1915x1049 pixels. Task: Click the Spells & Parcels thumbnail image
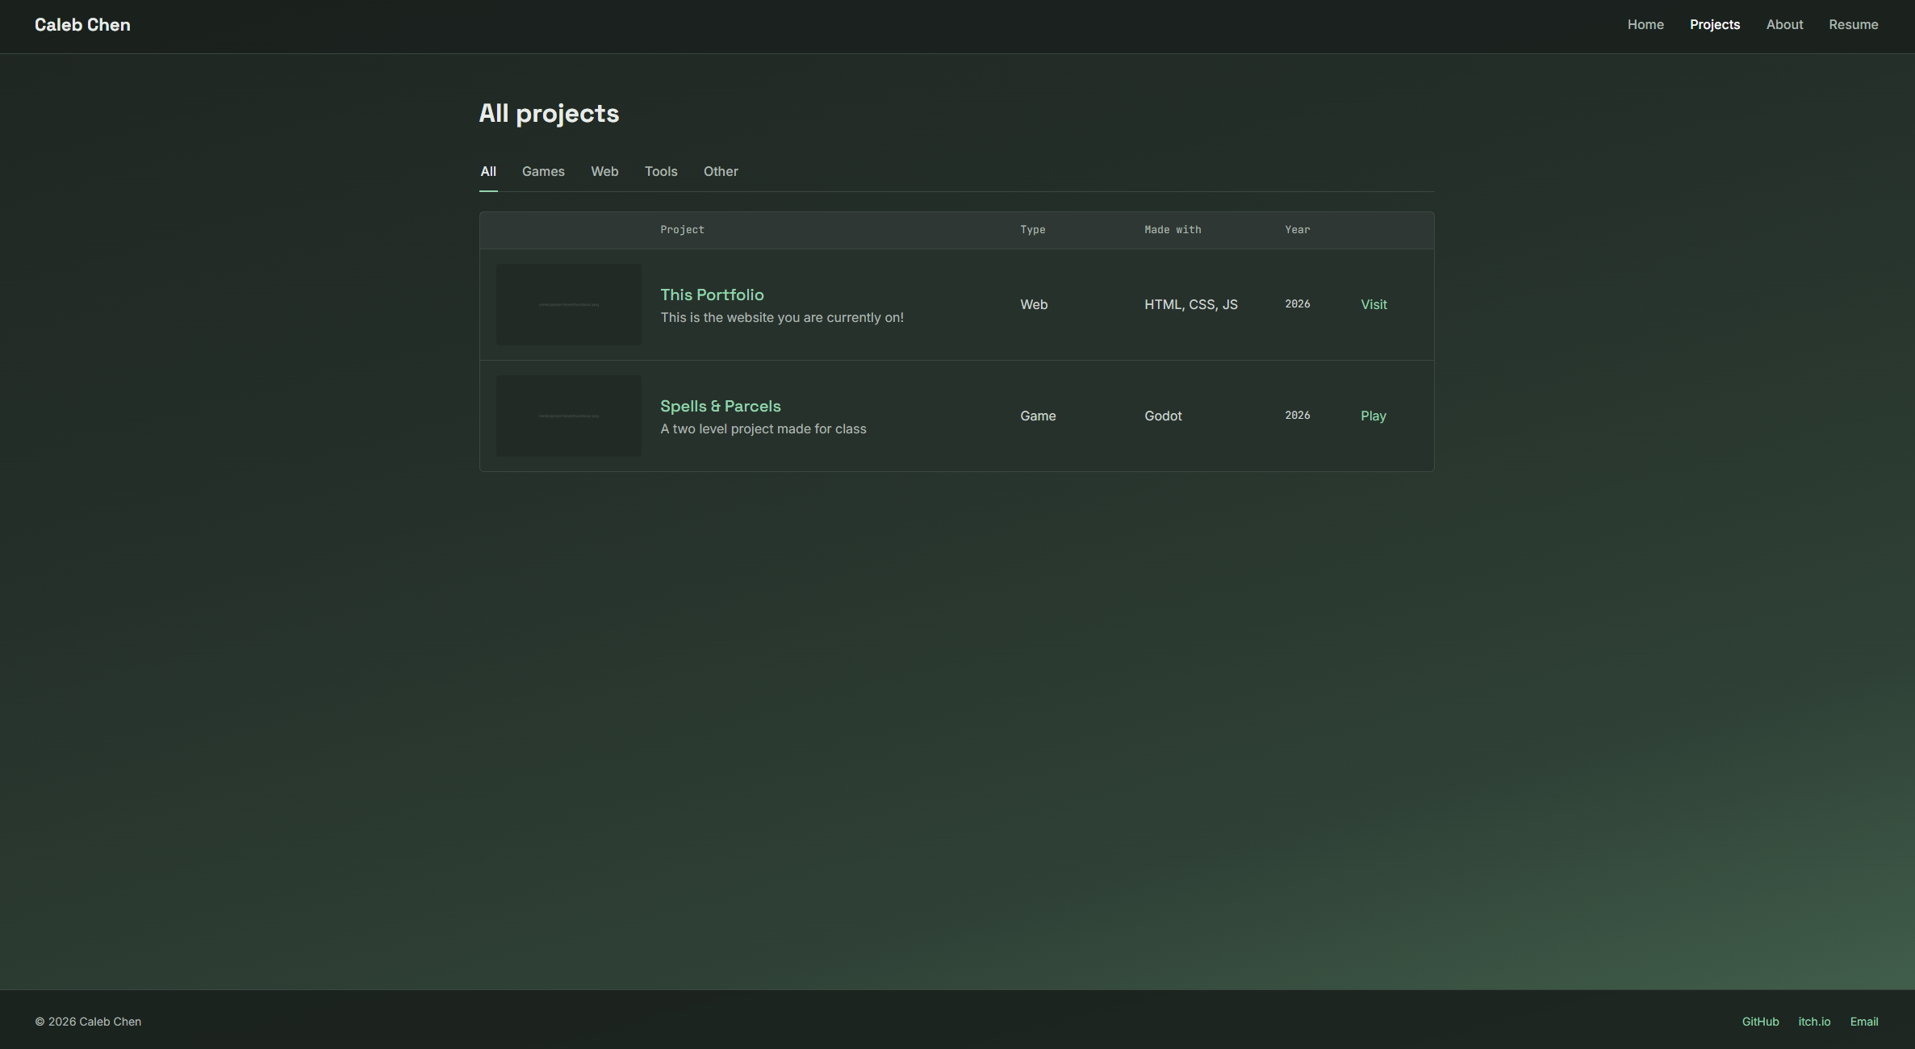(569, 416)
